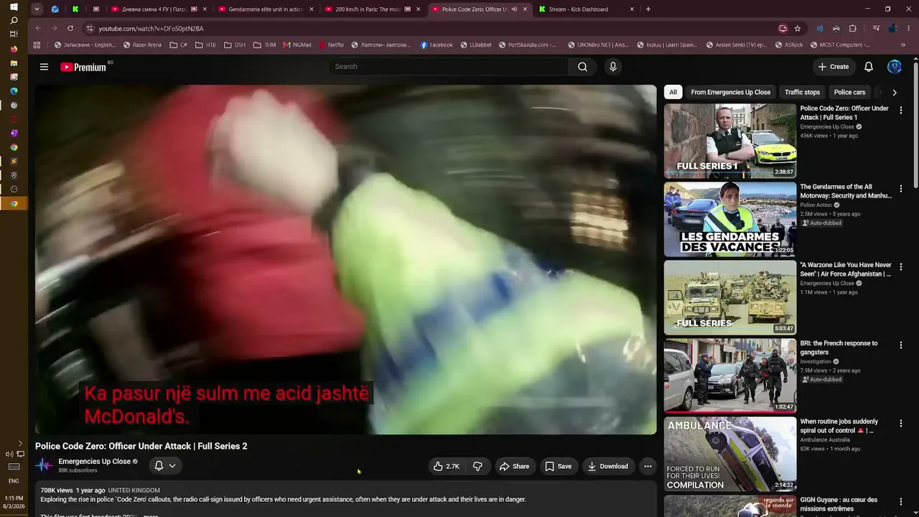This screenshot has width=919, height=517.
Task: Expand the taskbar hidden icons chevron
Action: click(20, 444)
